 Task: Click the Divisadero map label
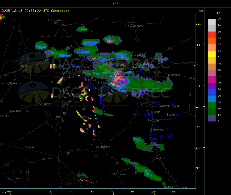(x=55, y=20)
